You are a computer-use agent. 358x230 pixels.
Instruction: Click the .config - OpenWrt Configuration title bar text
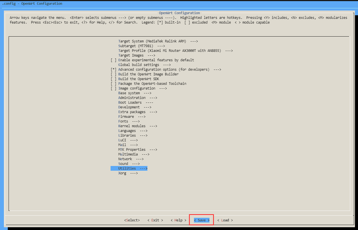pos(32,4)
